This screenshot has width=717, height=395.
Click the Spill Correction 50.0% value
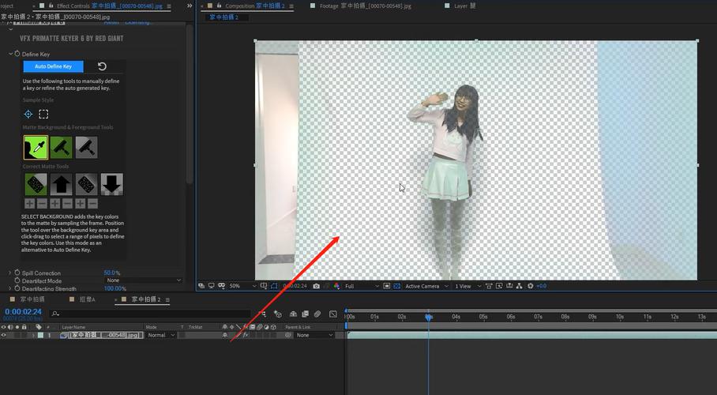[x=111, y=273]
